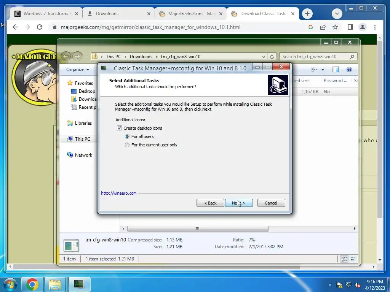
Task: Open Action Center flag icon
Action: (x=339, y=285)
